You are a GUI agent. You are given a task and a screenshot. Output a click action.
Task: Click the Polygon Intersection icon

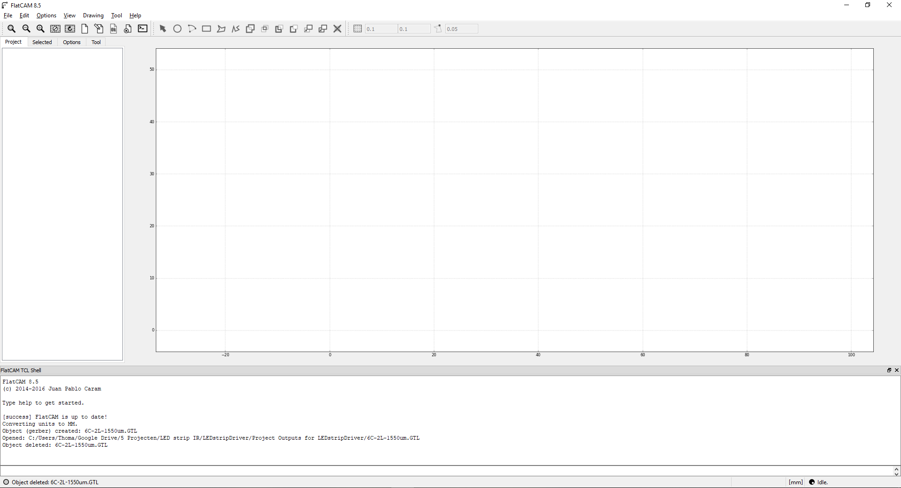point(265,29)
